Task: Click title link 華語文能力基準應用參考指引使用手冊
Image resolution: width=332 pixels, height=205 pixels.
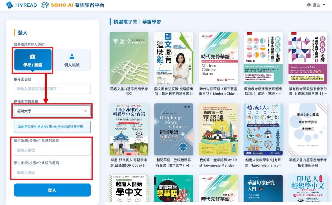Action: pyautogui.click(x=308, y=163)
